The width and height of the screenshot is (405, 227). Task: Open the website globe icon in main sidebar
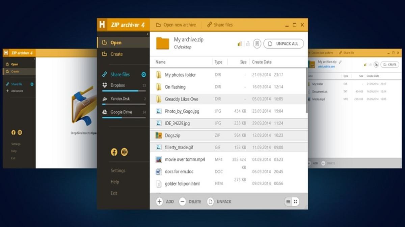point(124,152)
